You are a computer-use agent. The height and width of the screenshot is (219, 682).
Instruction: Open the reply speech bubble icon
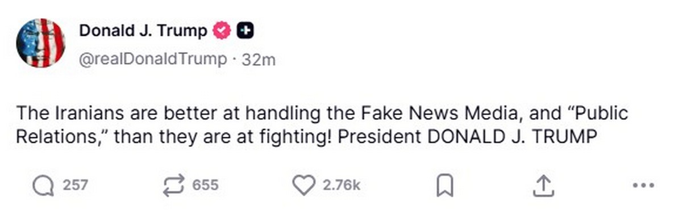41,185
